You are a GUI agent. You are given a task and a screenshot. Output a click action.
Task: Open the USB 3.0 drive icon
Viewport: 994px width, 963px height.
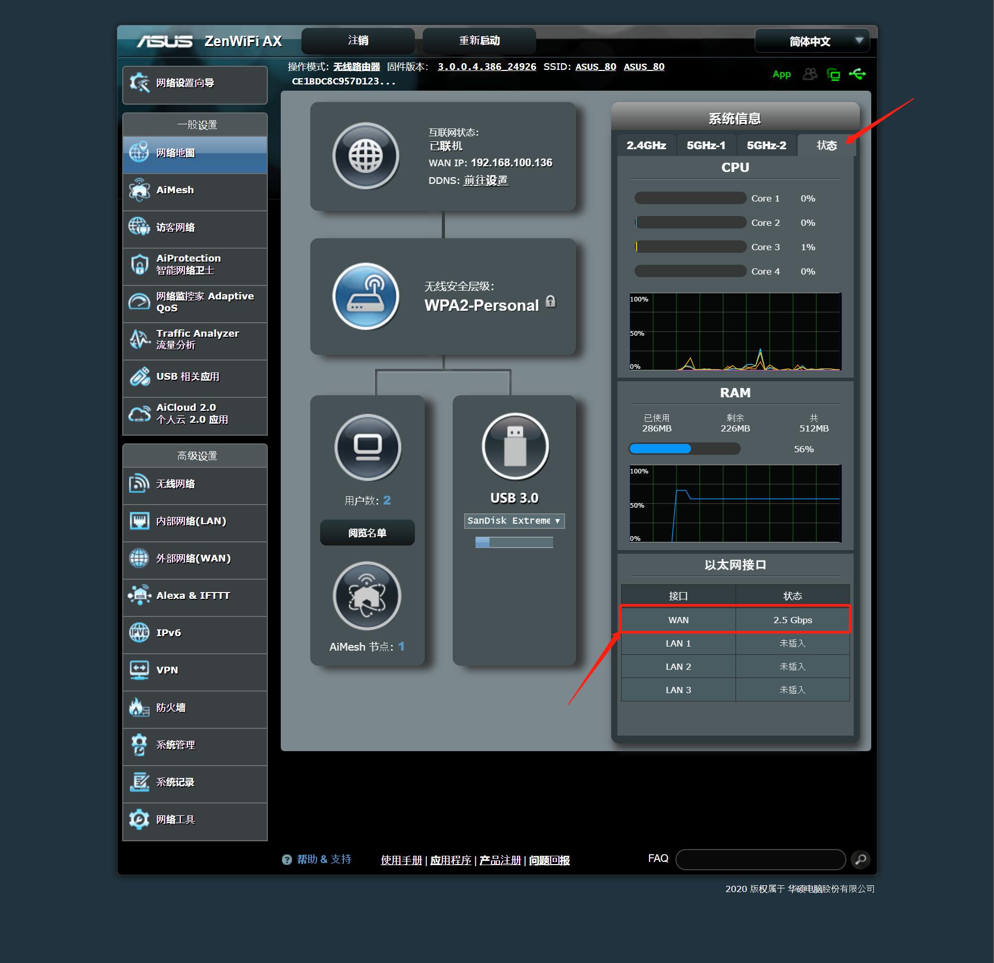tap(515, 446)
